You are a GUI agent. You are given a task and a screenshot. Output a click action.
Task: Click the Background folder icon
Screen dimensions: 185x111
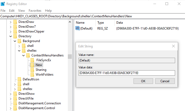tap(19, 41)
